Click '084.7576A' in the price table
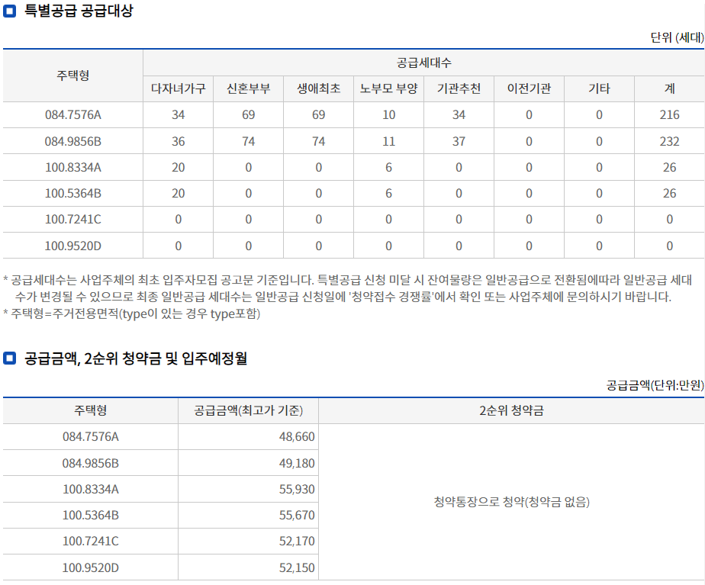 (x=90, y=437)
